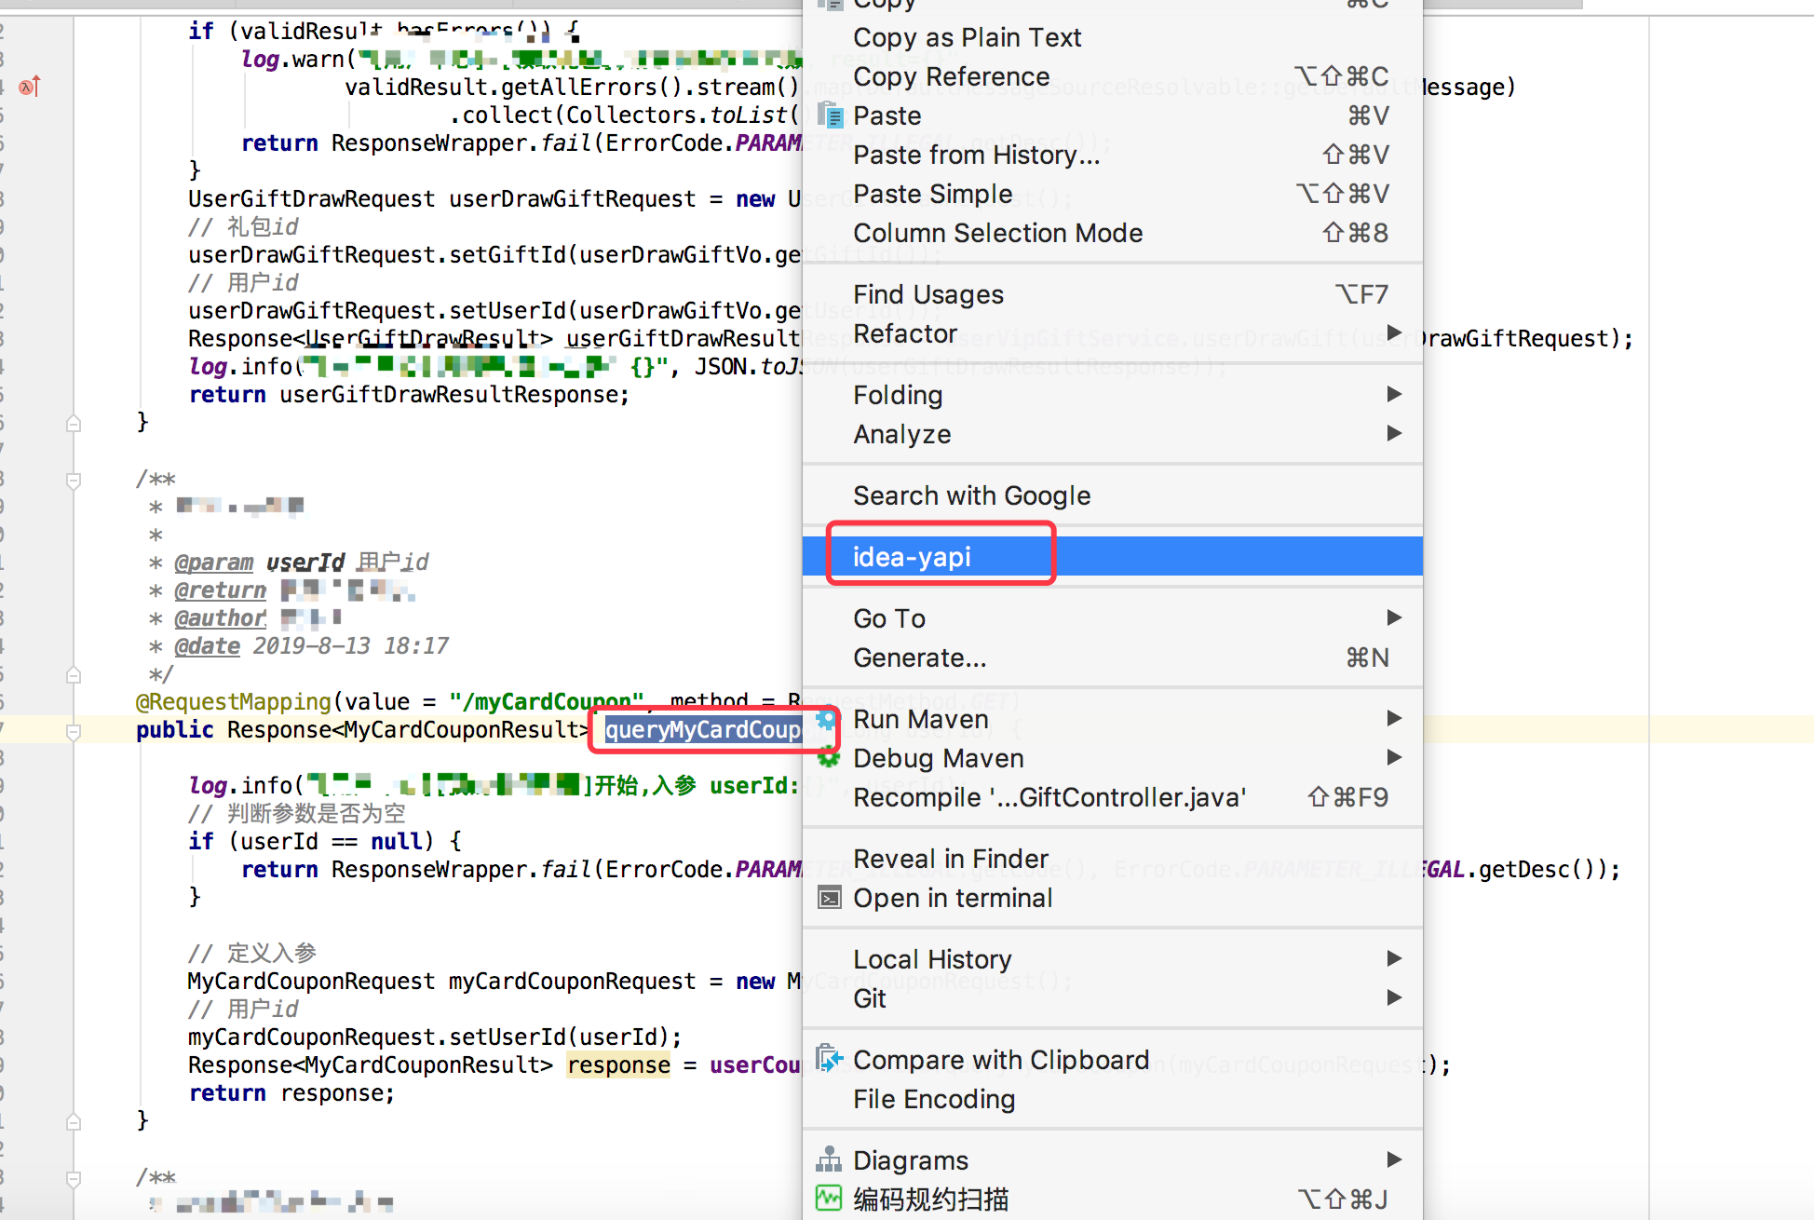
Task: Expand the Debug Maven submenu
Action: coord(1394,757)
